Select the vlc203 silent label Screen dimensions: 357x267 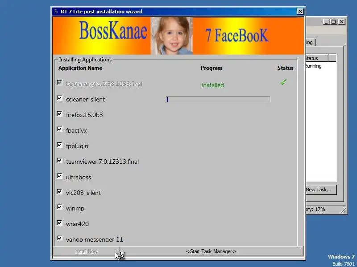click(x=83, y=193)
